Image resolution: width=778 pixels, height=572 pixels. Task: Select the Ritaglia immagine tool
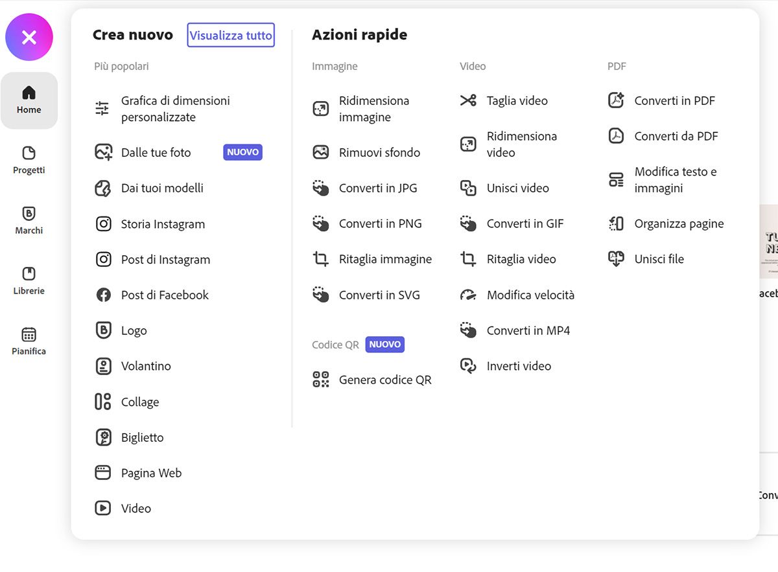[x=385, y=258]
